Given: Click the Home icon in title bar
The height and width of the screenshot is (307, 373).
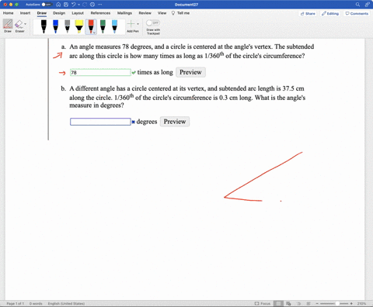Looking at the screenshot, I should pyautogui.click(x=58, y=5).
